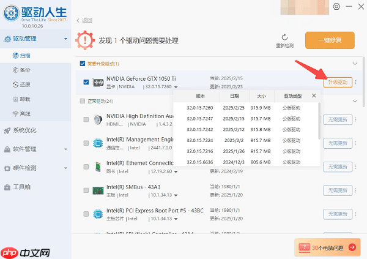Check the Intel PCI Express Root Port #5 checkbox
The height and width of the screenshot is (259, 367).
(86, 214)
